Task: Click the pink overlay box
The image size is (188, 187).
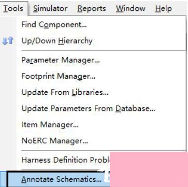Action: [x=149, y=169]
